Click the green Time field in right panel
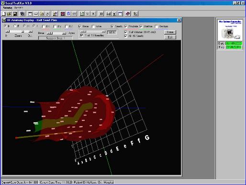246x185 pixels. [234, 47]
